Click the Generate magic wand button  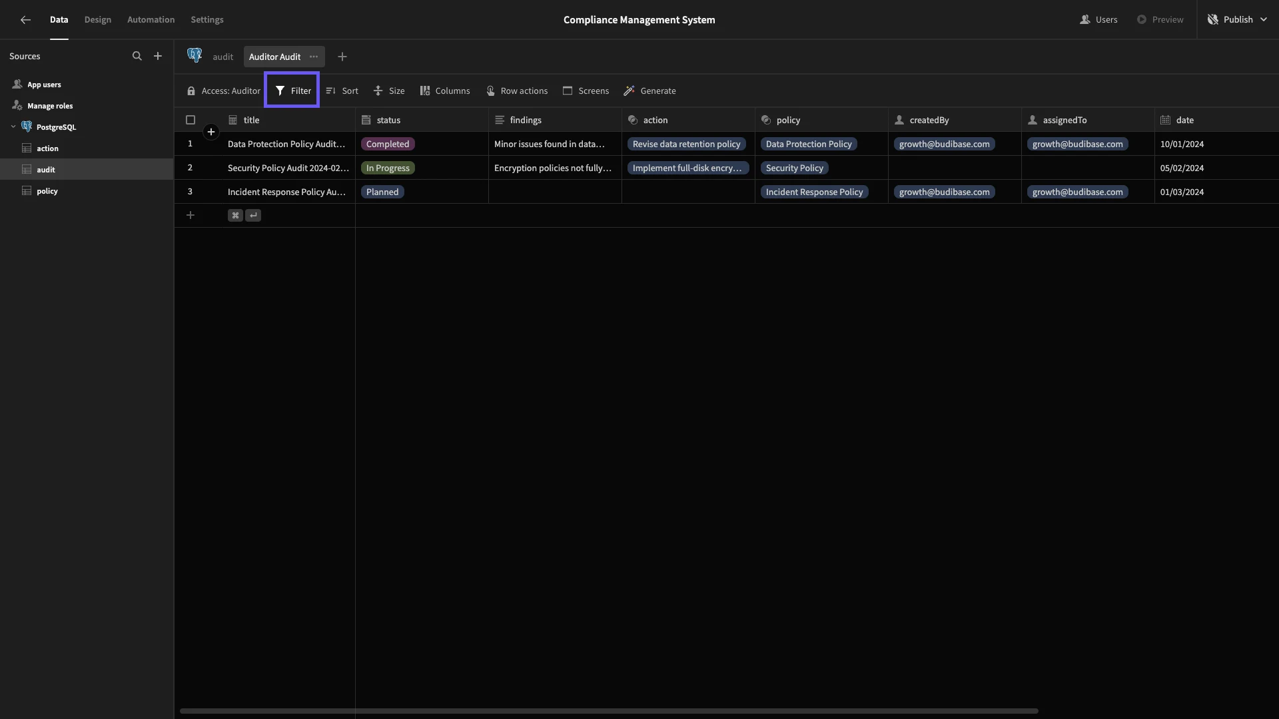[x=650, y=91]
